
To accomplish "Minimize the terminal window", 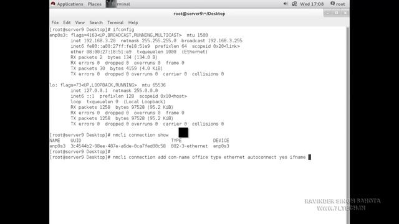I will click(328, 12).
